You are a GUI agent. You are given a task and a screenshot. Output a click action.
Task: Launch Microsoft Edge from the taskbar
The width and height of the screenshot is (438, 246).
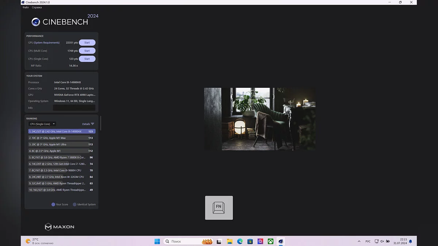tap(240, 241)
